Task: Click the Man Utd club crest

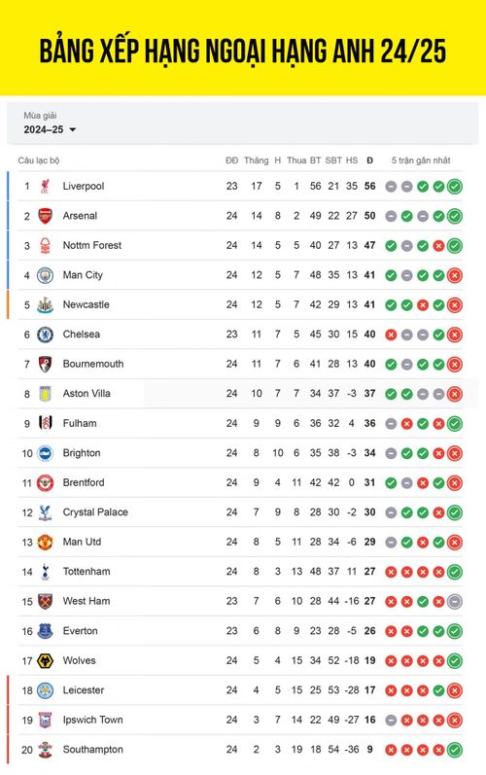Action: pos(45,543)
